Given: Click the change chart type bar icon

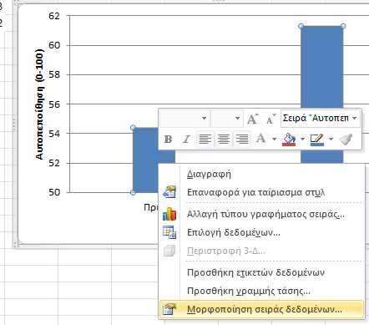Looking at the screenshot, I should tap(169, 214).
